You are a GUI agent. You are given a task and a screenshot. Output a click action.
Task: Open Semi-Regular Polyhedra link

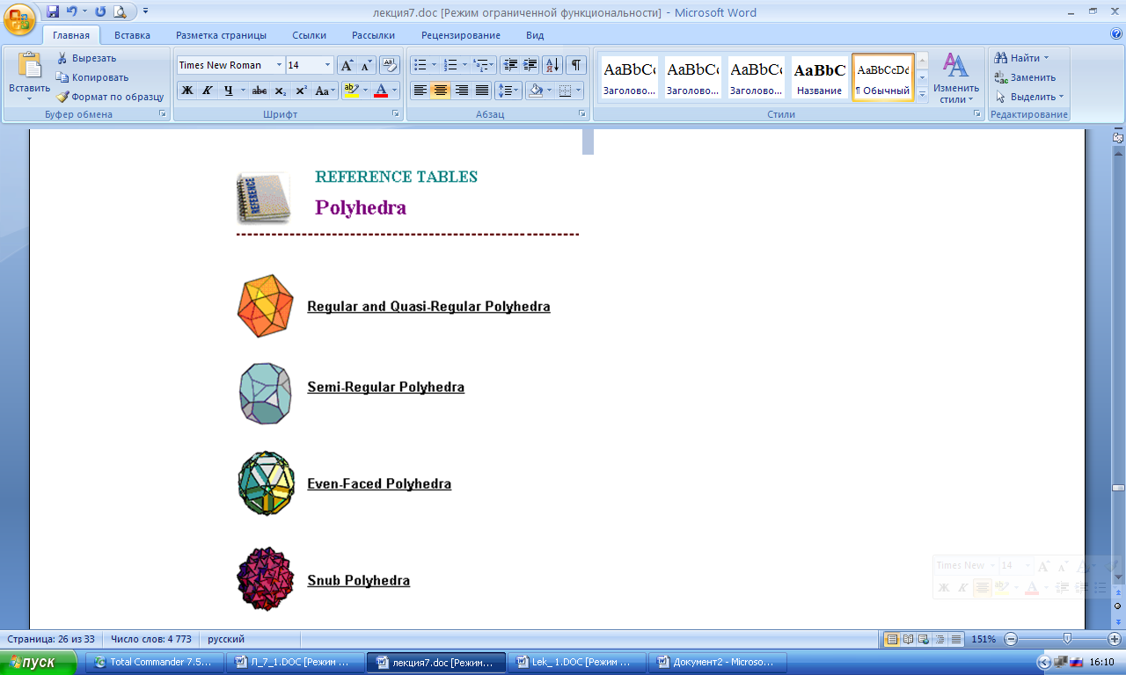pyautogui.click(x=385, y=387)
